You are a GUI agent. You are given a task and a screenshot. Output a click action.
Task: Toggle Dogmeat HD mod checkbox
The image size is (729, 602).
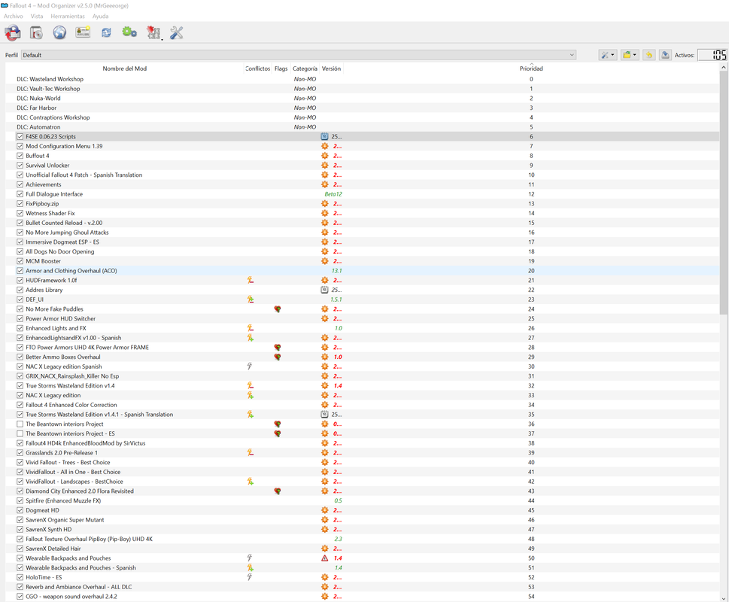click(x=20, y=510)
